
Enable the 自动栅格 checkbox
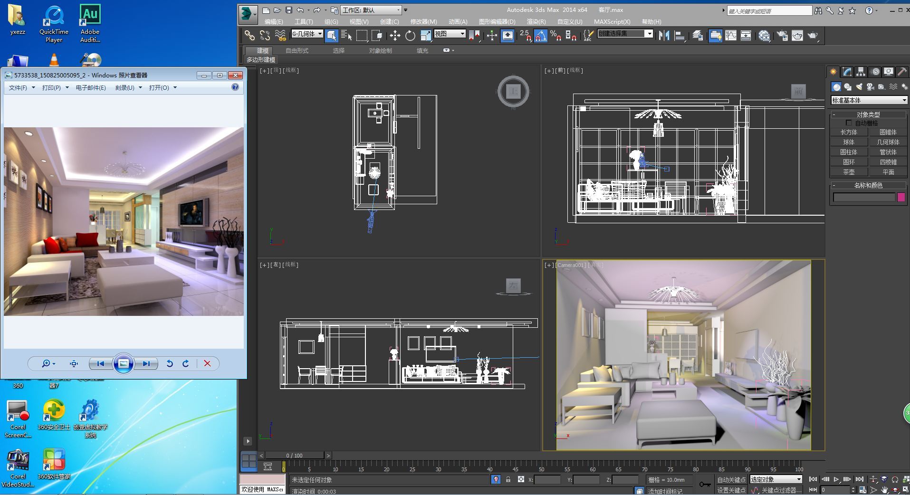(x=849, y=123)
